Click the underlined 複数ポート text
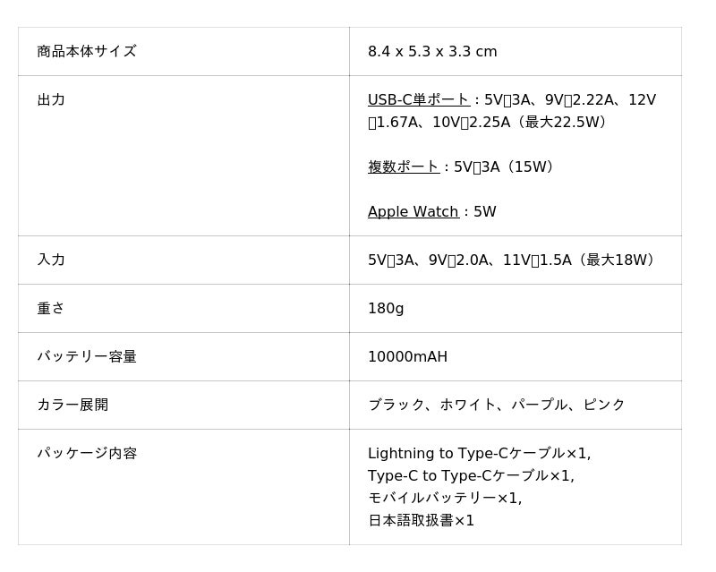 [x=403, y=166]
